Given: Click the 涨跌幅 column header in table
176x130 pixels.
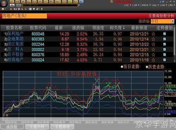Looking at the screenshot, I should [x=78, y=28].
